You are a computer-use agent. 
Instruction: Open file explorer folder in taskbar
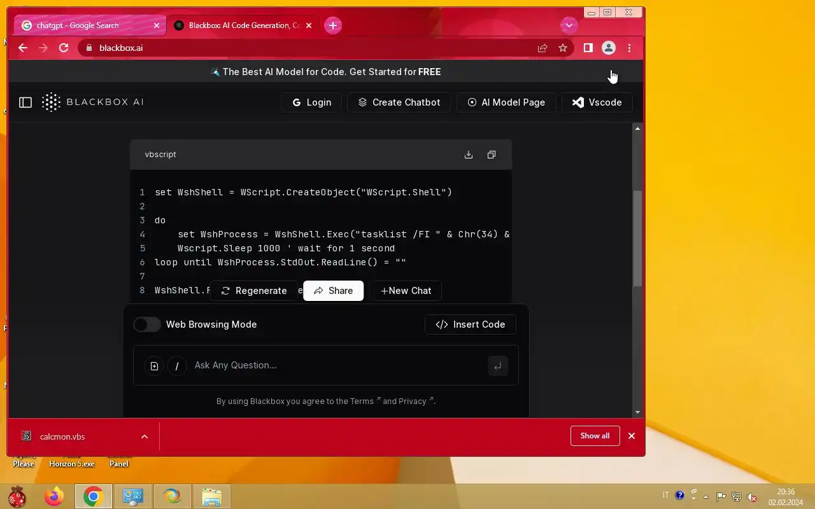[x=211, y=496]
